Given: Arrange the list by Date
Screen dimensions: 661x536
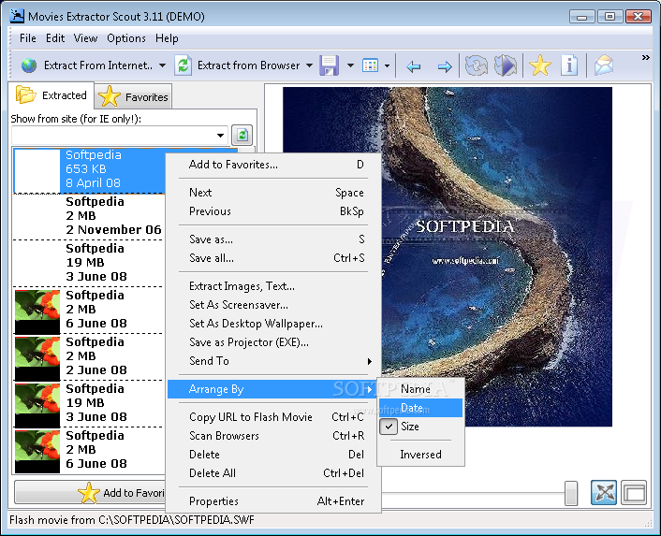Looking at the screenshot, I should (421, 408).
